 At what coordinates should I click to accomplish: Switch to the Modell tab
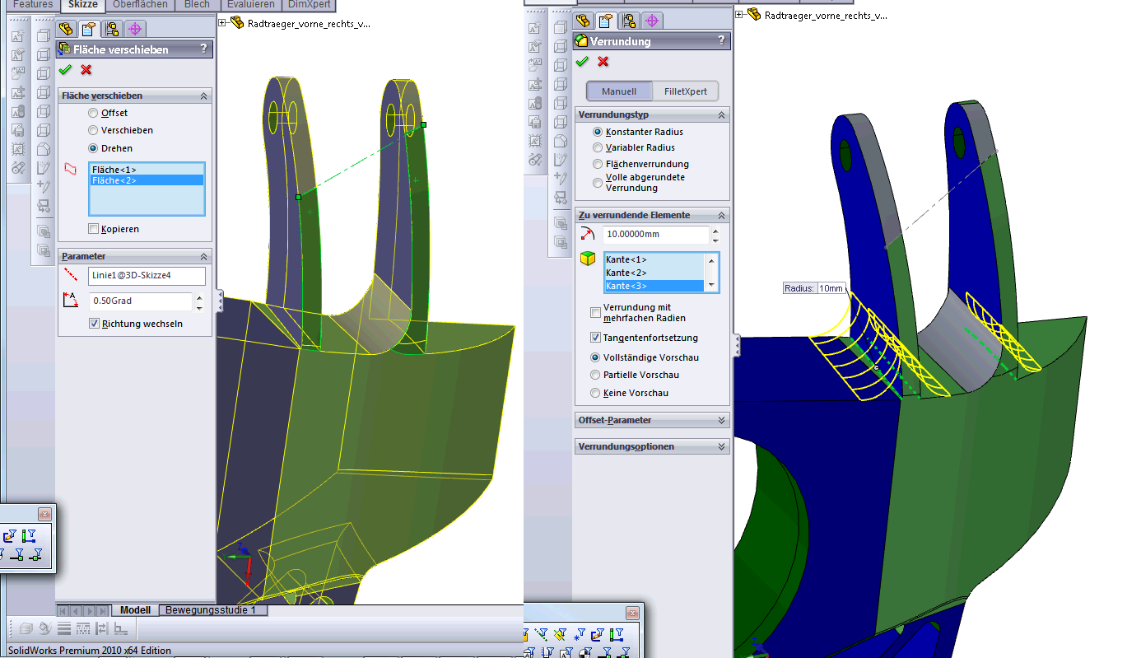coord(136,610)
